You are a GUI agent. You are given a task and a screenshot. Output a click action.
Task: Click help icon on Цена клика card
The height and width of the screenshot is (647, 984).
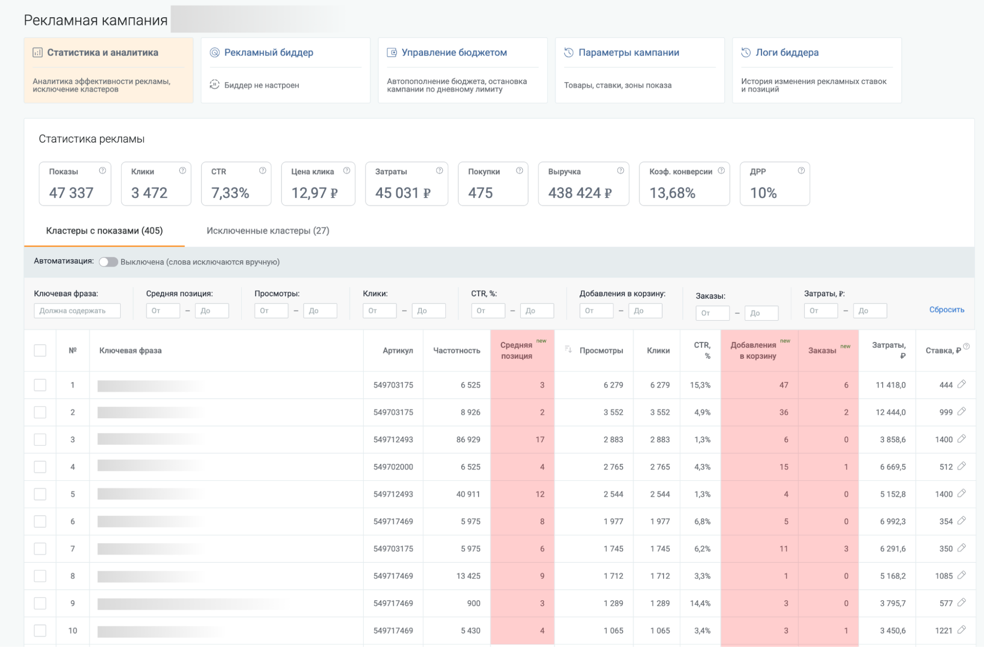point(347,171)
